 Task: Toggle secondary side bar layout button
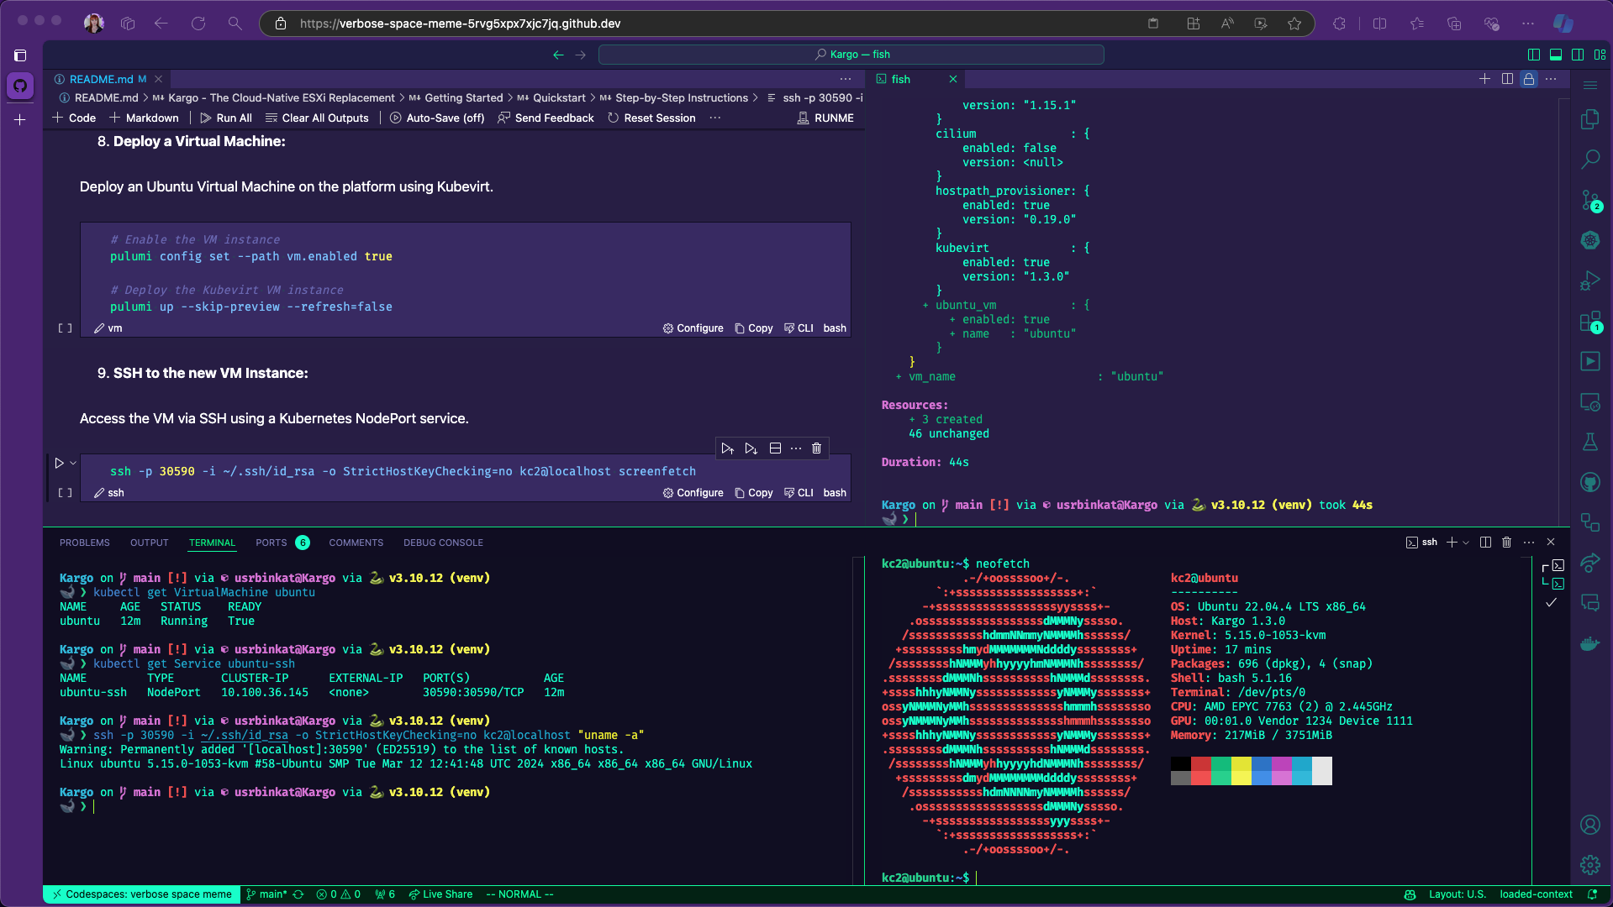[x=1578, y=55]
